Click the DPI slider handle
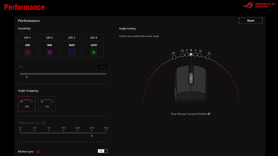The height and width of the screenshot is (156, 278). pos(27,77)
